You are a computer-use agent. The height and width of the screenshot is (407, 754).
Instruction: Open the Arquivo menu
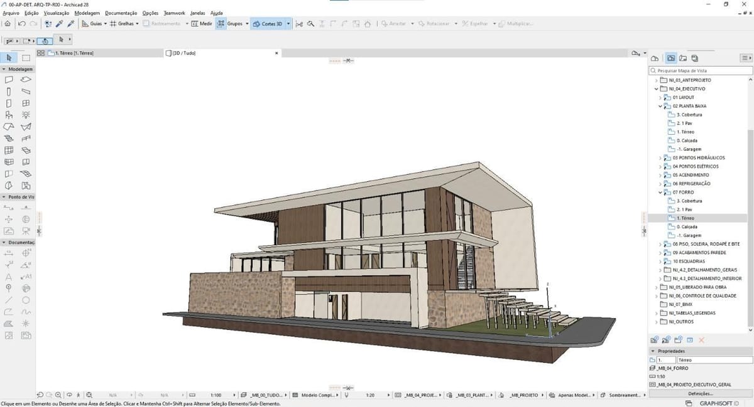click(x=11, y=13)
